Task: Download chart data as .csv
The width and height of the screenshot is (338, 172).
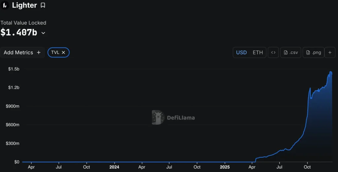Action: click(x=291, y=52)
